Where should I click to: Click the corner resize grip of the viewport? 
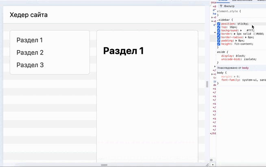click(x=207, y=165)
